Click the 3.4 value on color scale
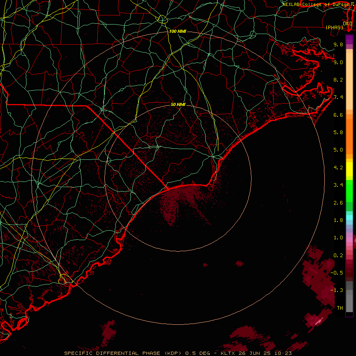 pyautogui.click(x=338, y=185)
